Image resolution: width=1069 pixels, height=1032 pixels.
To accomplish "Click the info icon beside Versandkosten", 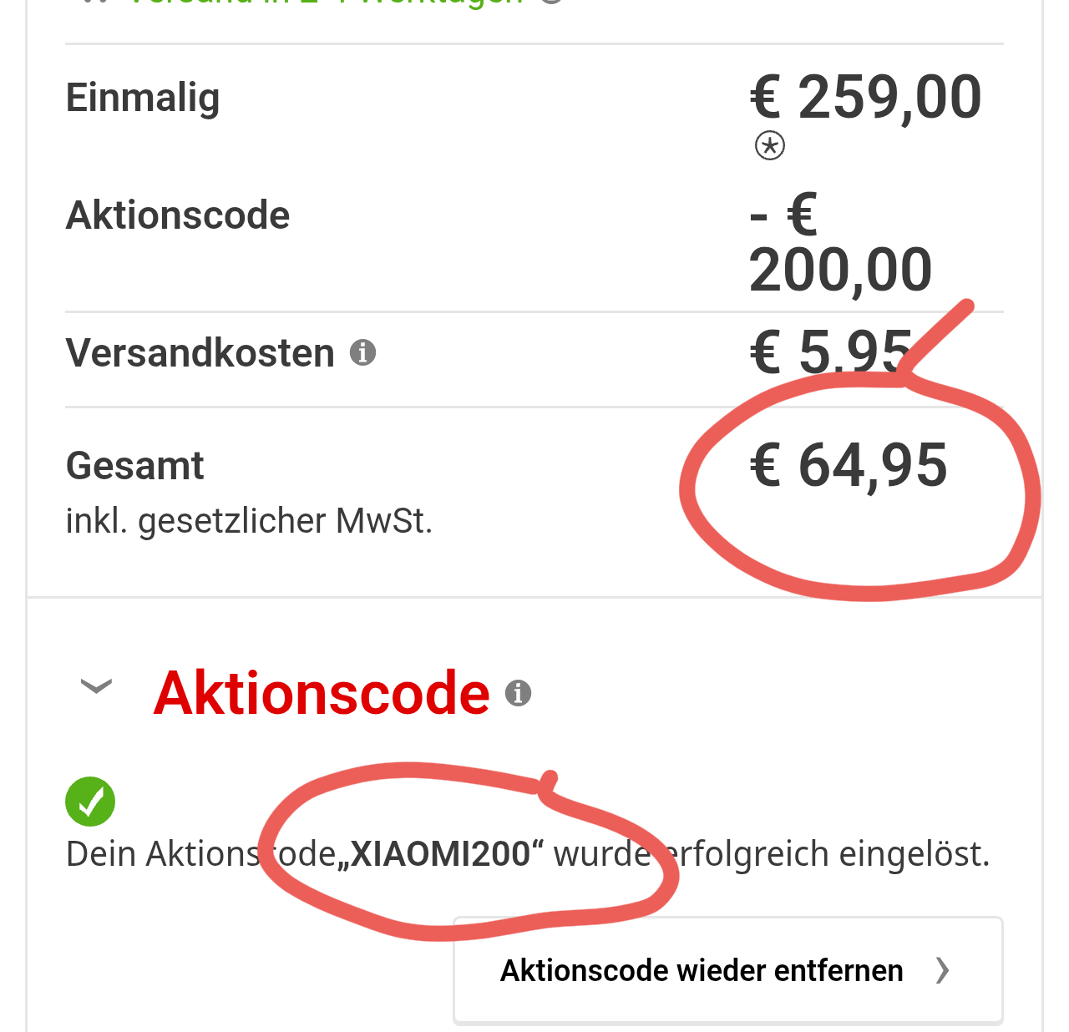I will click(362, 353).
